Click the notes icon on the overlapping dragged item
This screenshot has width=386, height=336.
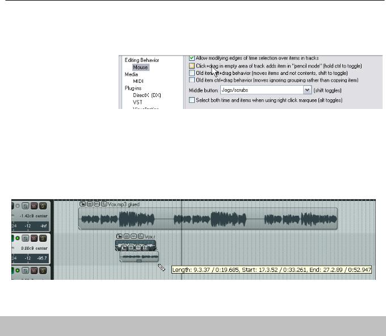(x=131, y=247)
